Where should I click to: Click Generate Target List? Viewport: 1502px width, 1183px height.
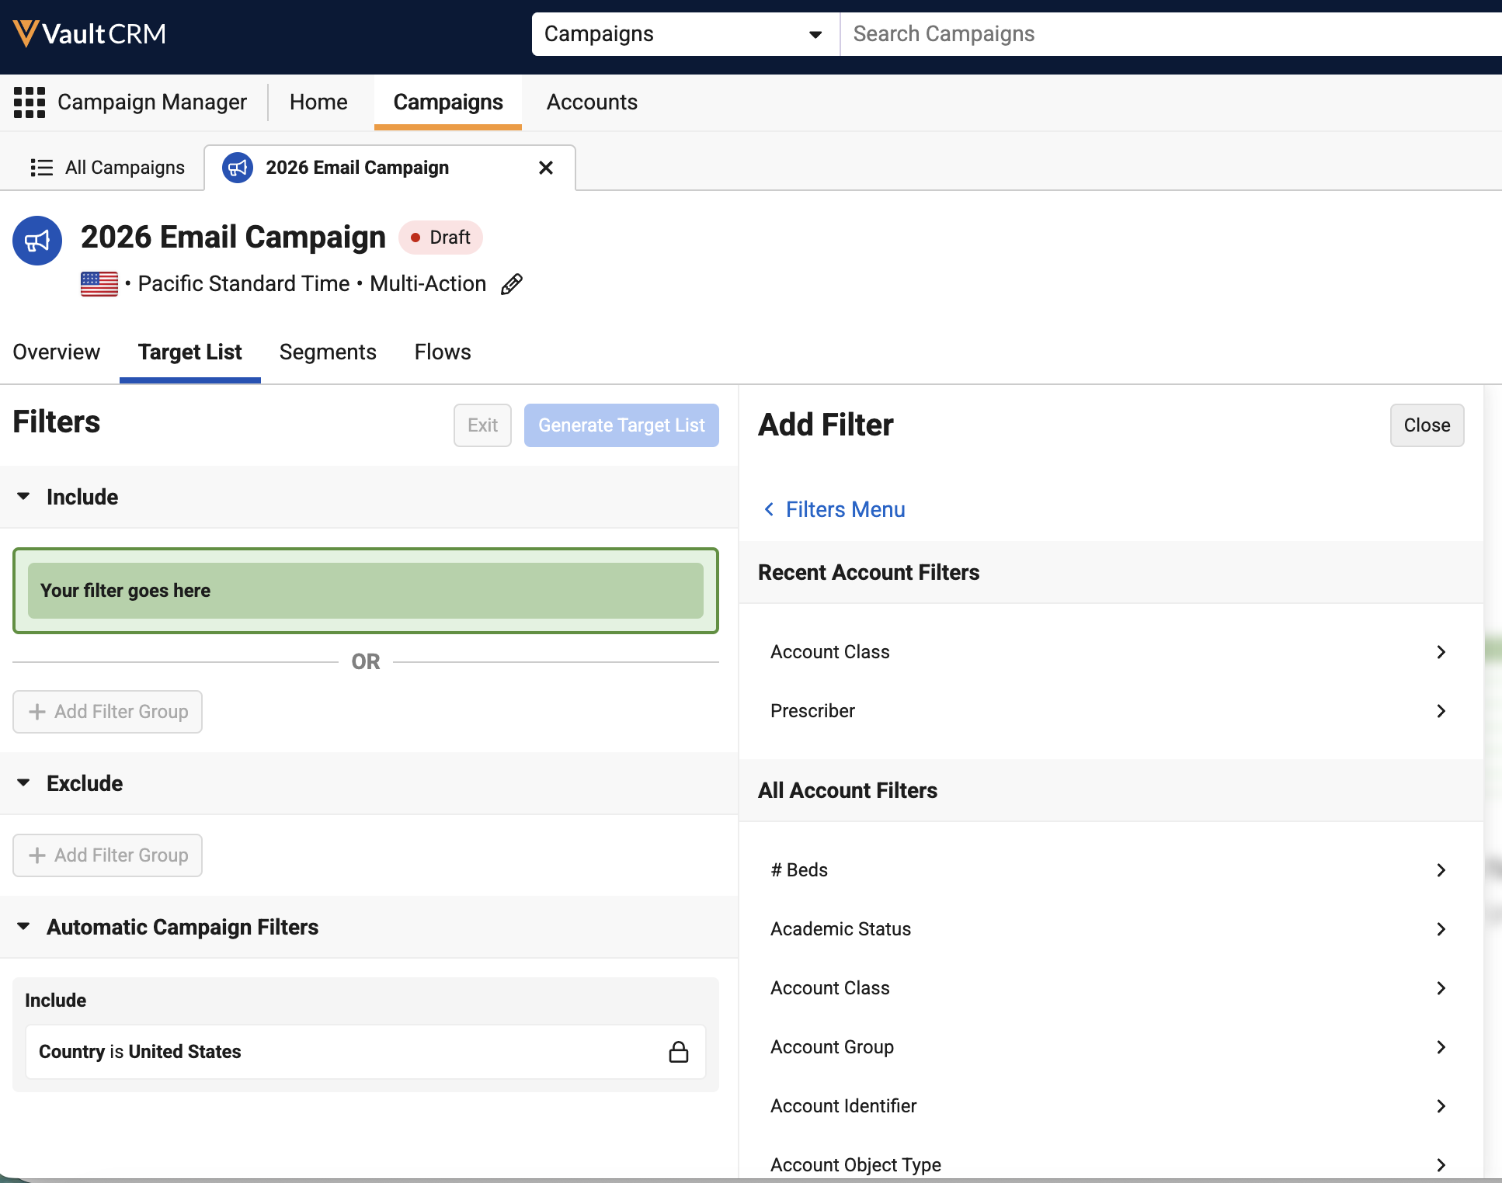click(x=621, y=425)
